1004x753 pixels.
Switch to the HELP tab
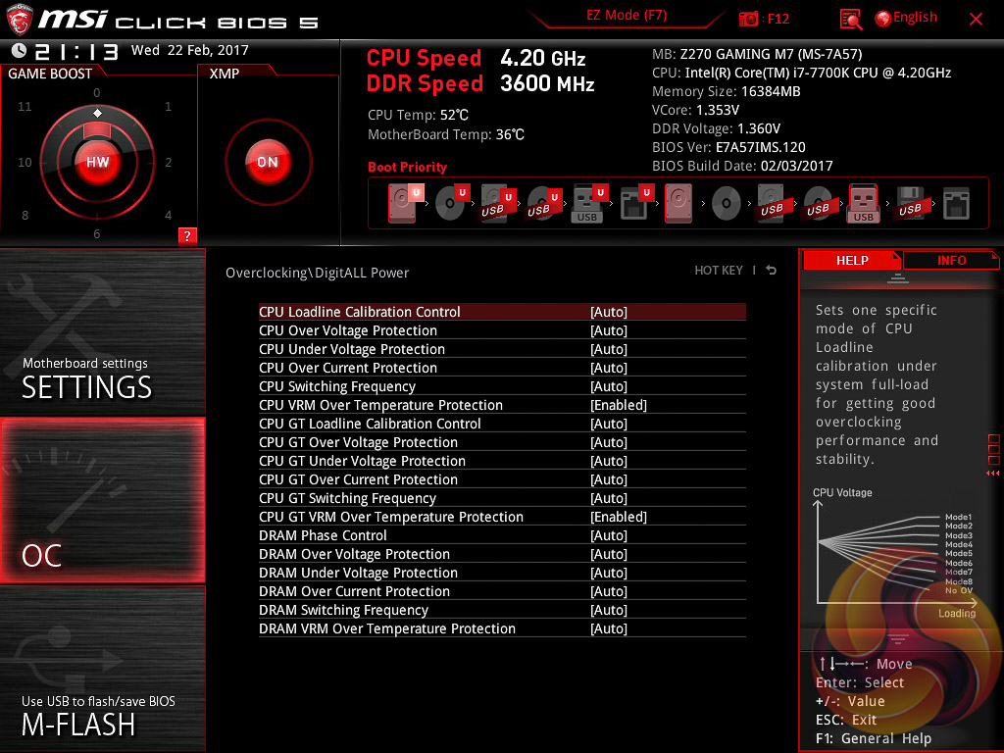click(852, 261)
